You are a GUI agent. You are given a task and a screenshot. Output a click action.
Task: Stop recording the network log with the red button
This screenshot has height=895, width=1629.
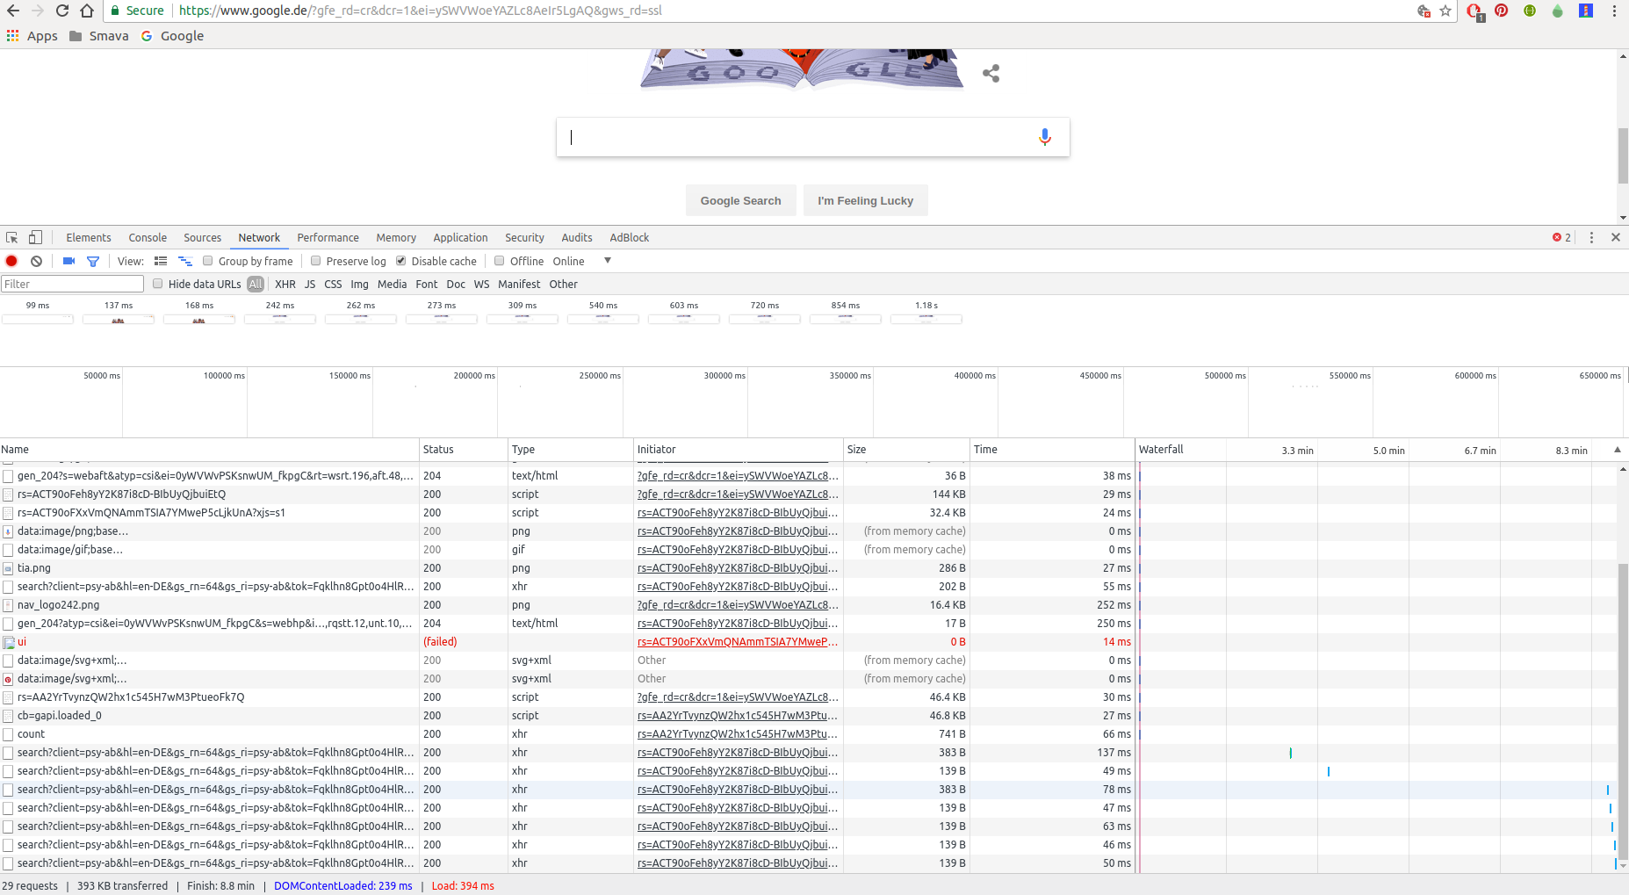click(x=11, y=261)
